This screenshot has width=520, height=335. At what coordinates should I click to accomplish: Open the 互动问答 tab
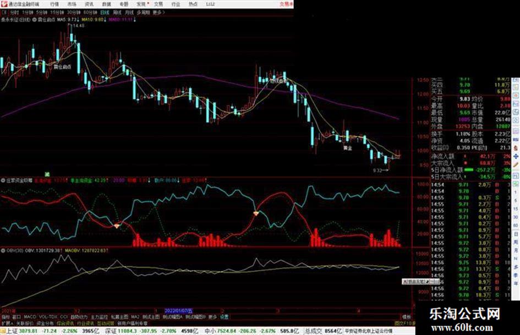pyautogui.click(x=106, y=323)
